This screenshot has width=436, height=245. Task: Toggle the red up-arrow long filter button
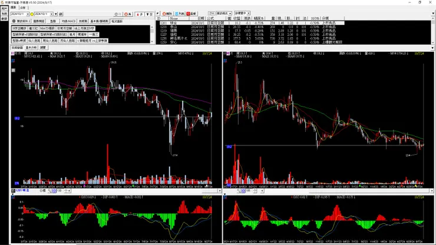pos(140,14)
